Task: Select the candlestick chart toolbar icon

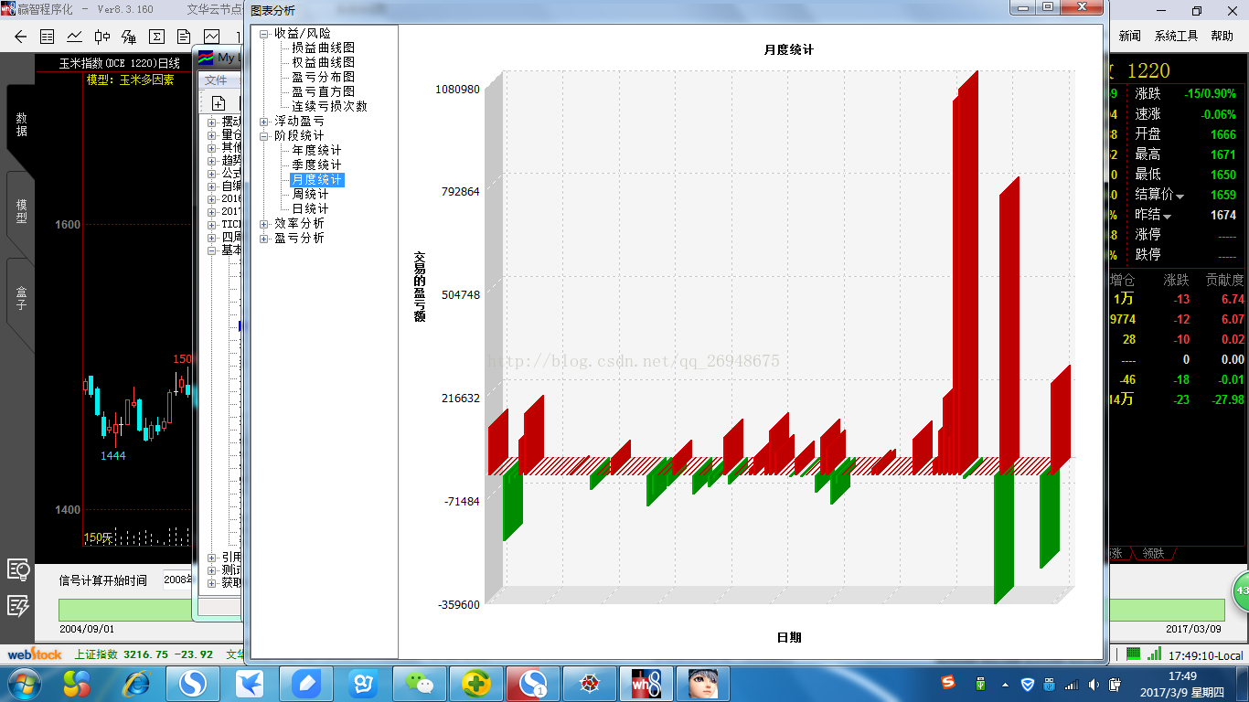Action: click(x=102, y=37)
